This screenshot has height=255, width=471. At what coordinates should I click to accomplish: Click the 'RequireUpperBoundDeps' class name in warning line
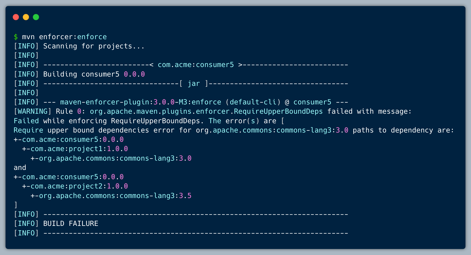(x=278, y=111)
